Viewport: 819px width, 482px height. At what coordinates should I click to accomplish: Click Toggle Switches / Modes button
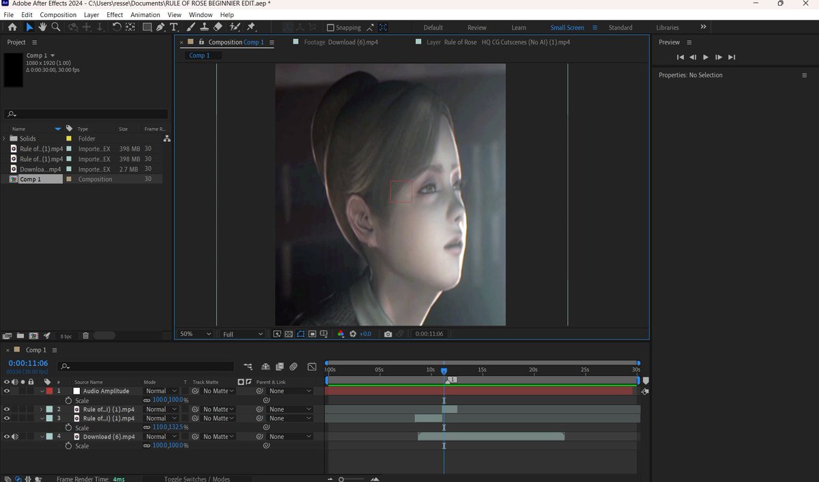coord(197,479)
